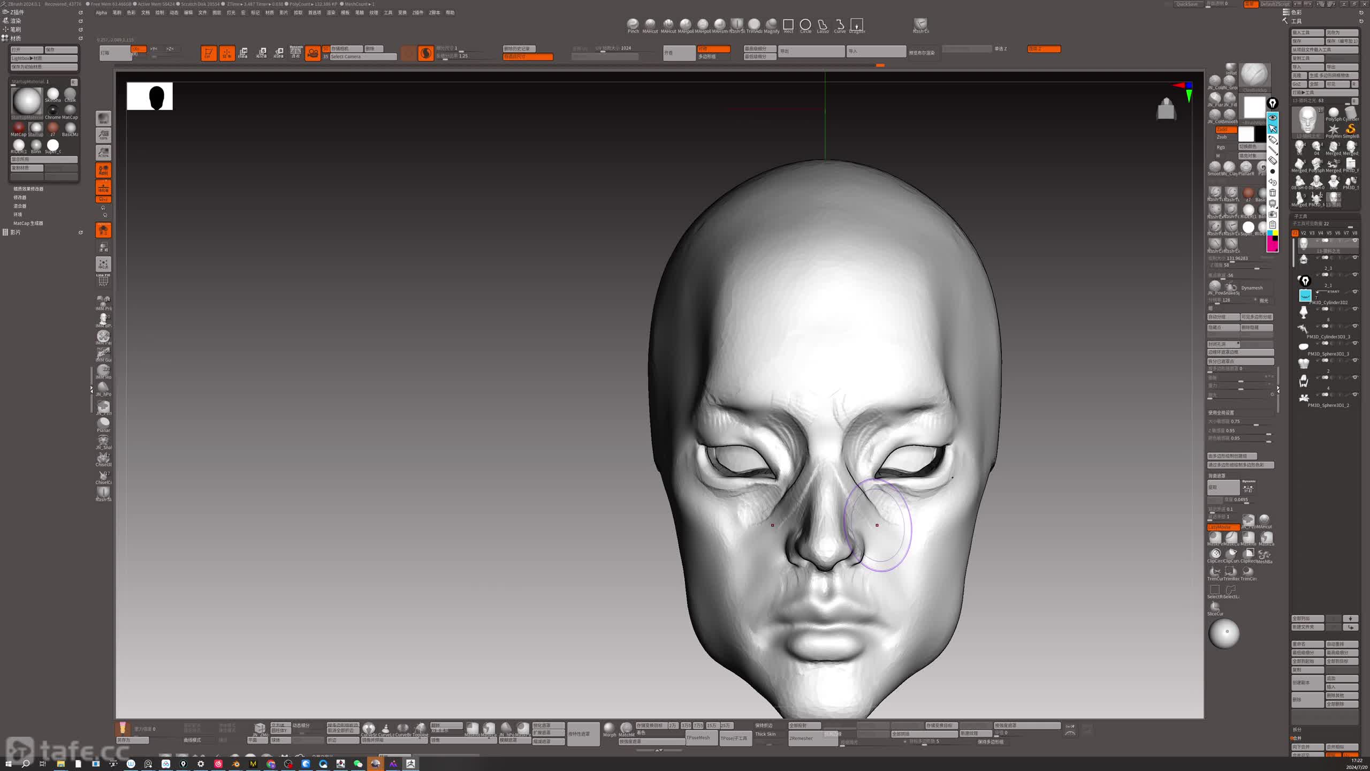The width and height of the screenshot is (1370, 771).
Task: Select the V2 subtool visibility tab
Action: 1303,233
